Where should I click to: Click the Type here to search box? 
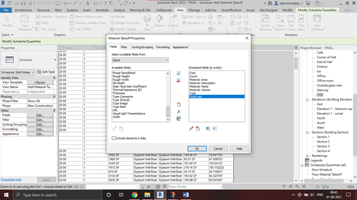[x=57, y=195]
